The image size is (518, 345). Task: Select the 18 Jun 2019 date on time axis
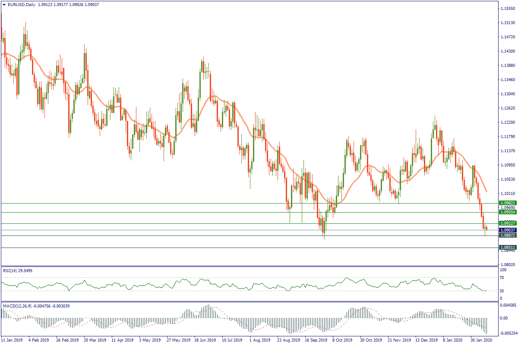[x=205, y=340]
